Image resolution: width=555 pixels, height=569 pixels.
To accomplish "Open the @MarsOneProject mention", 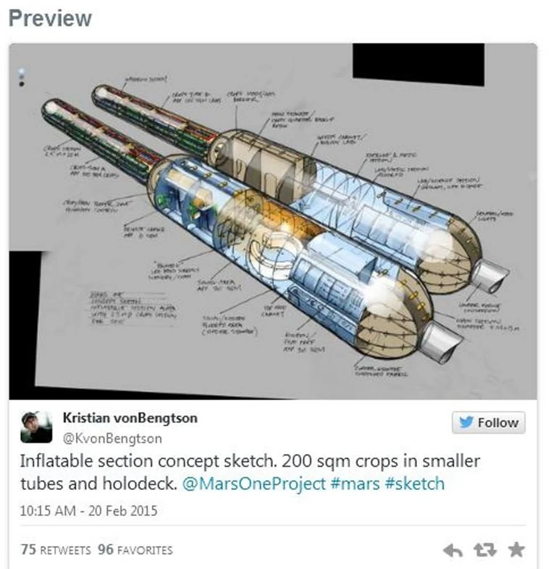I will pos(254,484).
